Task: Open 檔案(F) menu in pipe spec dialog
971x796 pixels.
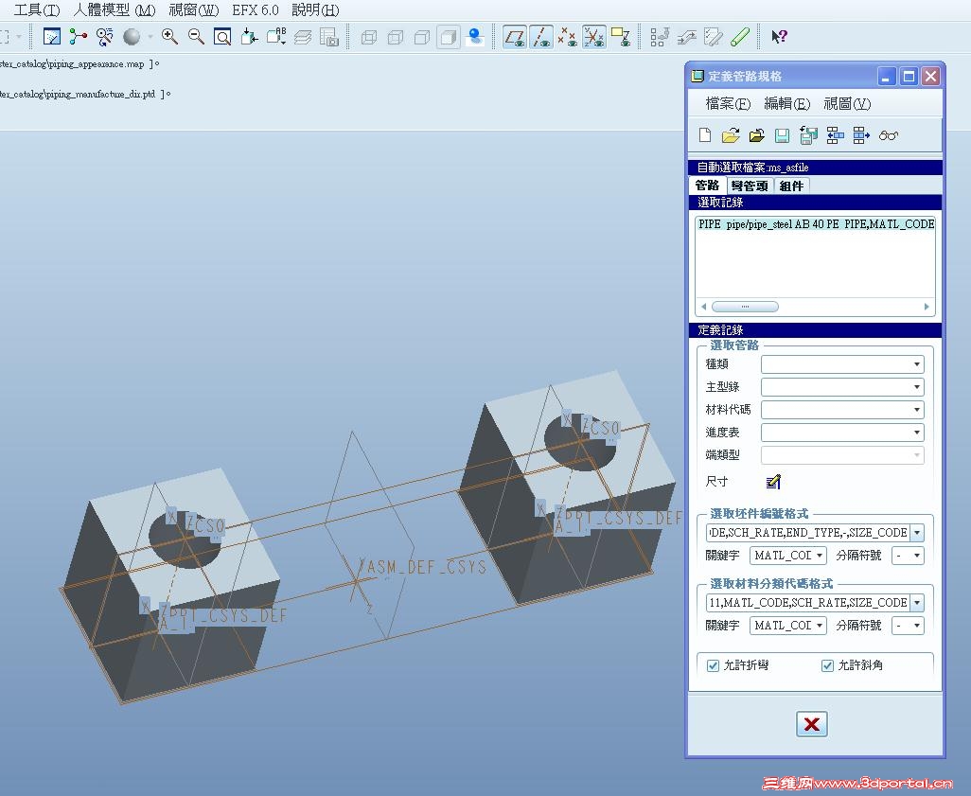Action: 728,103
